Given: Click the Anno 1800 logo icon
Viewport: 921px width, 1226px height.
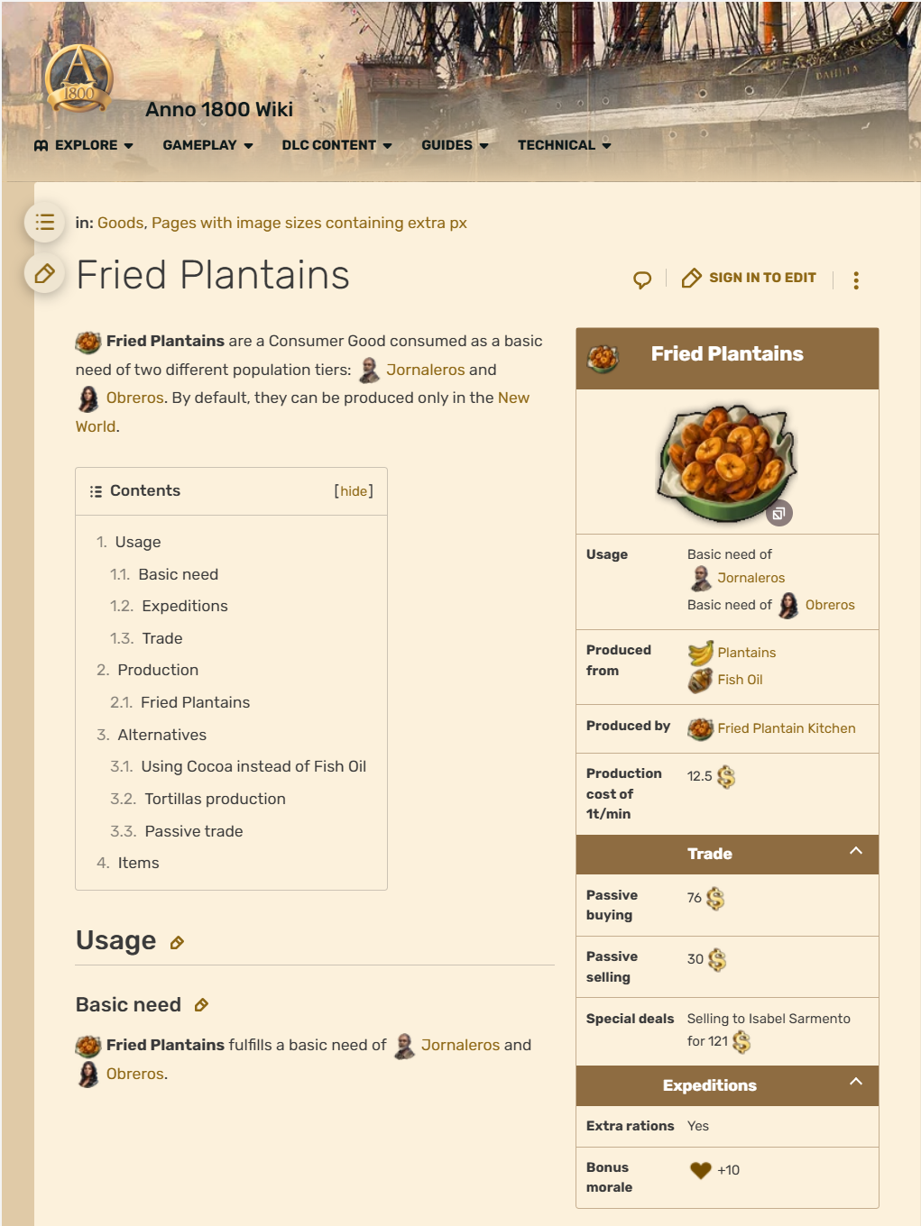Looking at the screenshot, I should click(x=79, y=78).
